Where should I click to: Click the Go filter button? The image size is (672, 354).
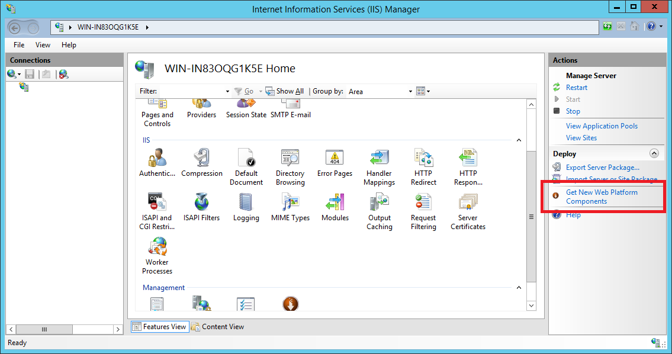(x=245, y=91)
